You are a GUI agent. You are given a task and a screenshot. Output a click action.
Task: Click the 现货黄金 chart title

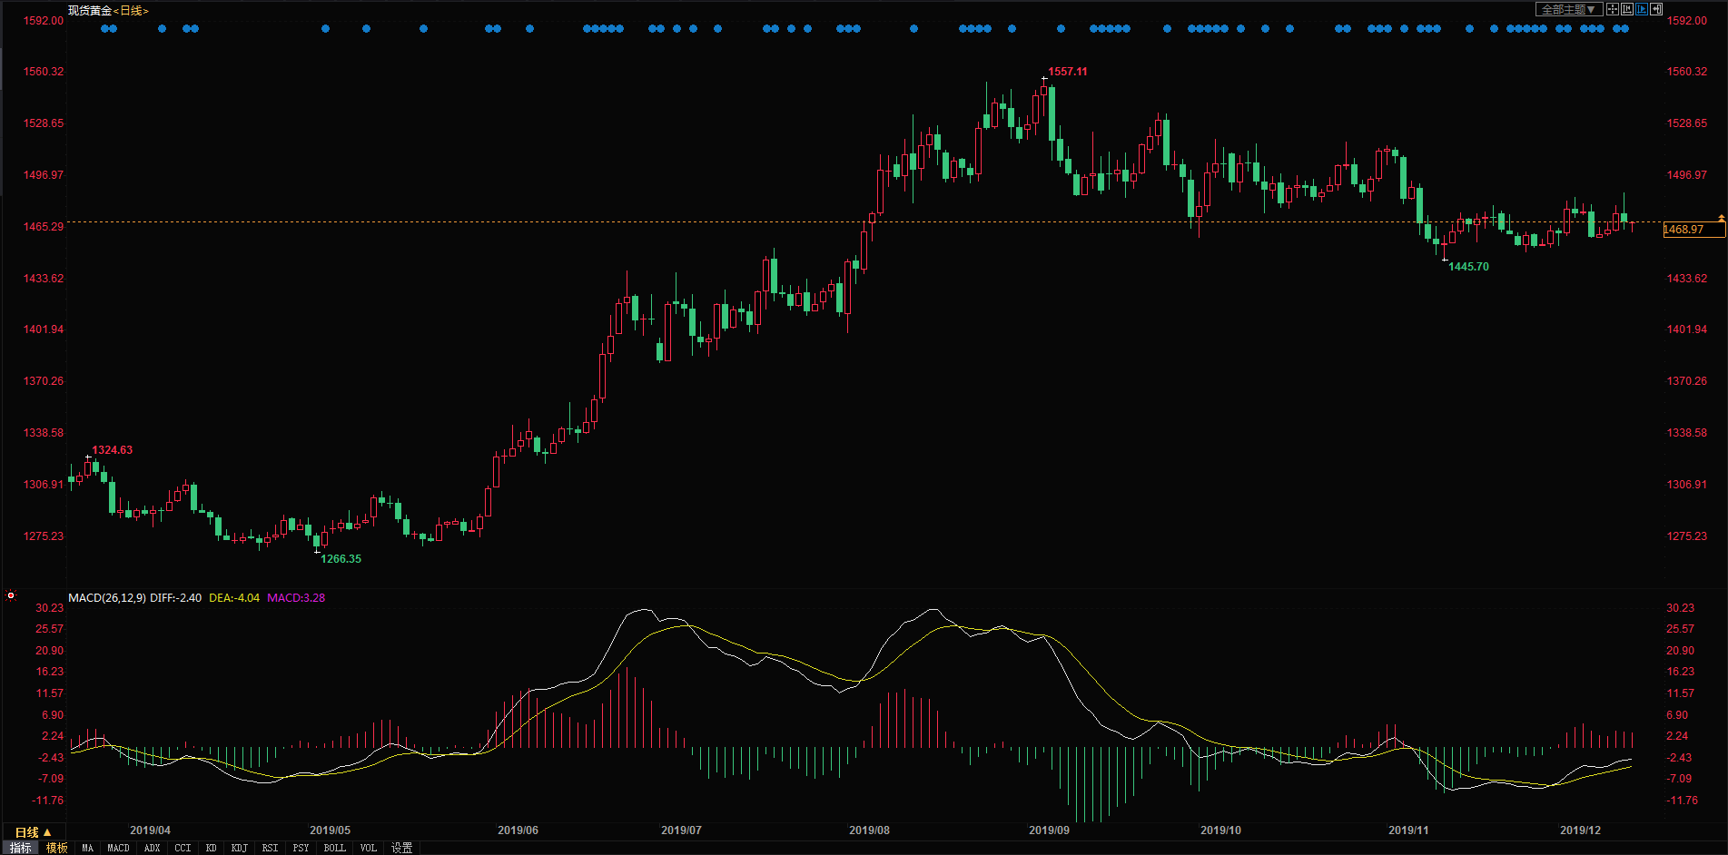tap(89, 11)
